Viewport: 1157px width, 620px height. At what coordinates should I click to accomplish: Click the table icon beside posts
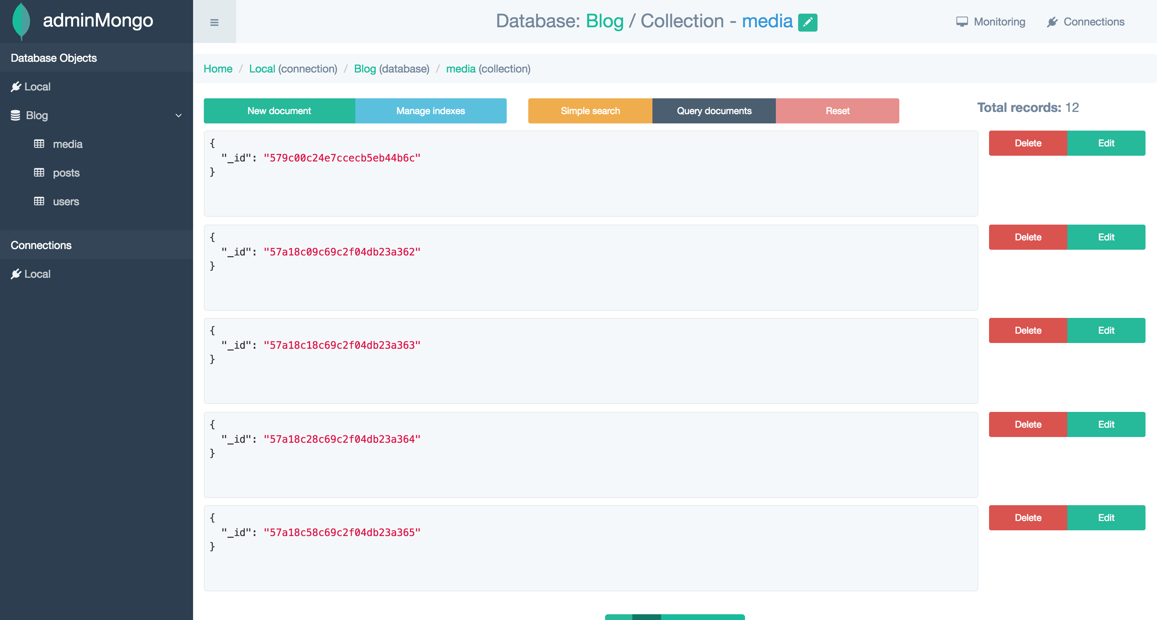(39, 172)
